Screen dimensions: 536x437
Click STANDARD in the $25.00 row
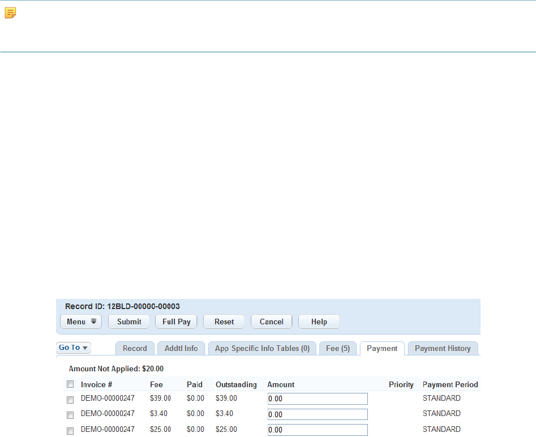441,430
